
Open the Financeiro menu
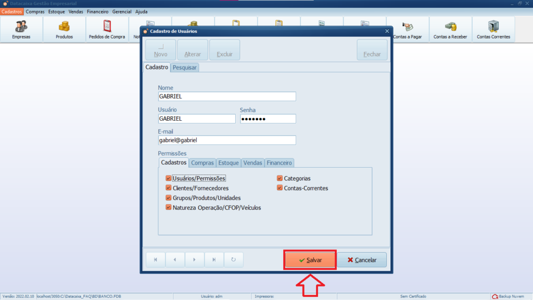pyautogui.click(x=98, y=11)
